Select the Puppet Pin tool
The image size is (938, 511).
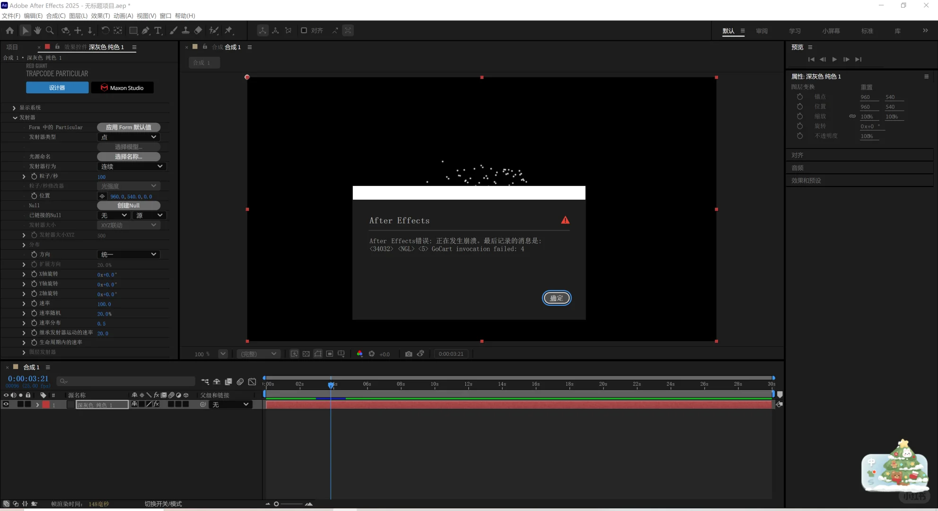tap(229, 30)
